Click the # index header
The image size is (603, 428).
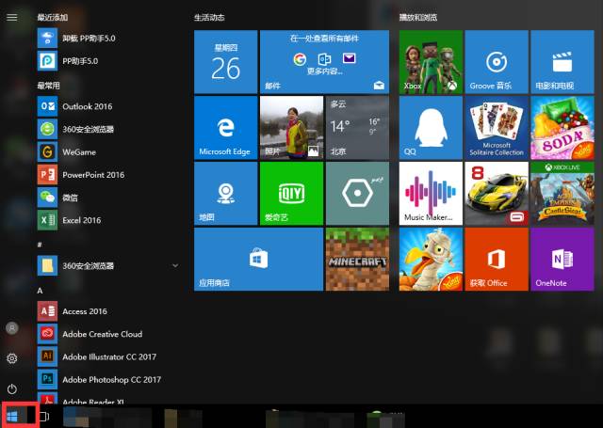tap(40, 245)
